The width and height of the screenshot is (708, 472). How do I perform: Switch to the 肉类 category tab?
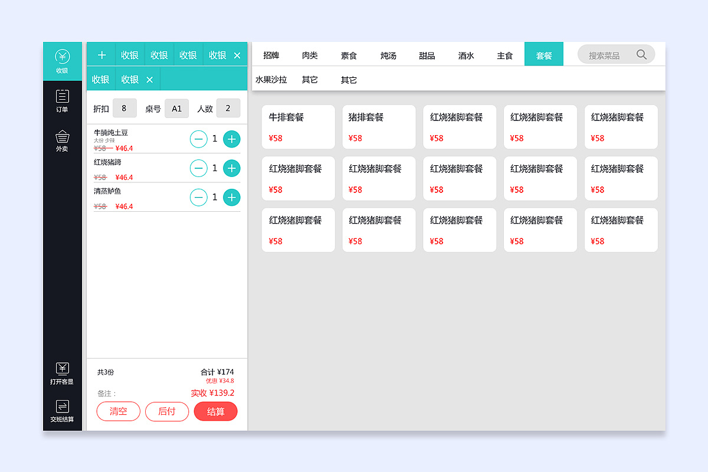pyautogui.click(x=310, y=54)
